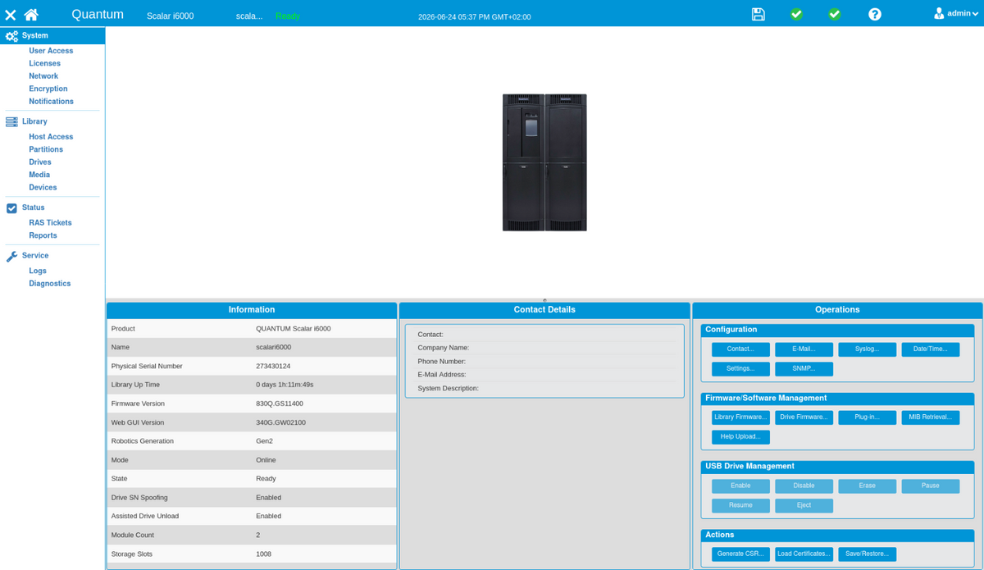Click the Robotics Generation Gen2 value
The width and height of the screenshot is (984, 570).
coord(264,441)
